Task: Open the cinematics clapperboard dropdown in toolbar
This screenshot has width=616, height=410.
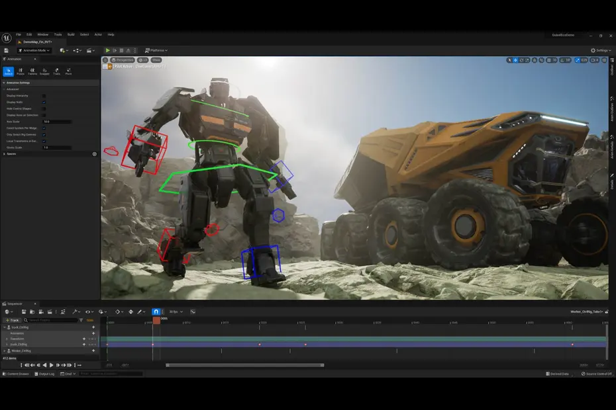Action: click(91, 50)
